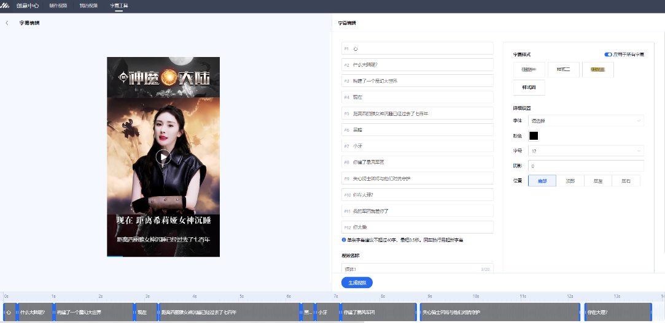Switch to the 我的视频 tab

tap(88, 6)
